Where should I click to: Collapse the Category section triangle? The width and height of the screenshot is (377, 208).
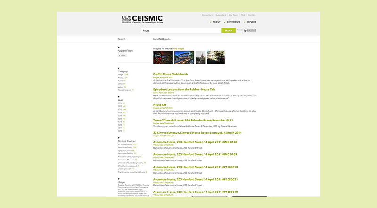(x=119, y=68)
